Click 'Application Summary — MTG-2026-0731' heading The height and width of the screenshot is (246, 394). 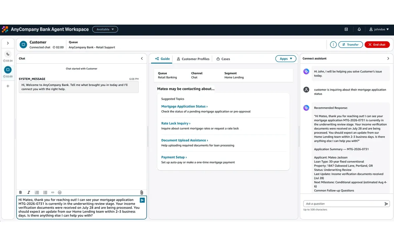(341, 149)
